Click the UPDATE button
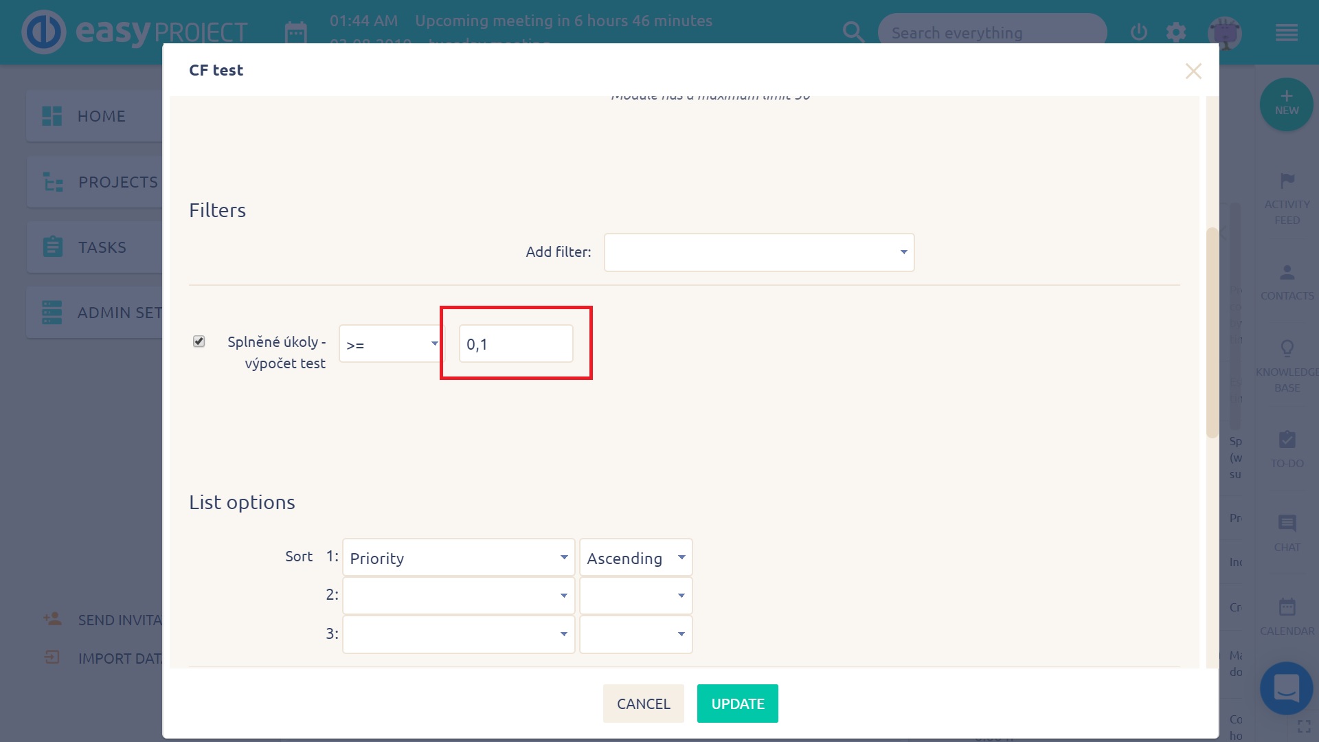The height and width of the screenshot is (742, 1319). (737, 704)
